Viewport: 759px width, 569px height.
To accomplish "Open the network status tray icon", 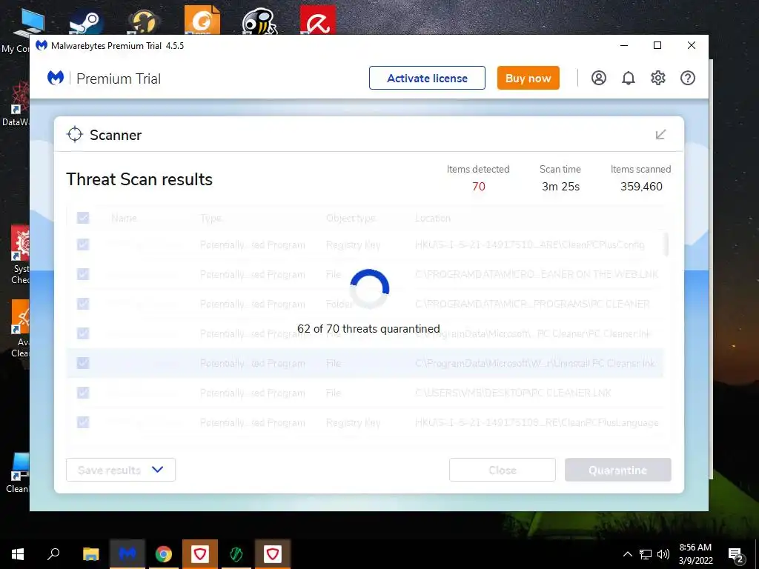I will (646, 554).
